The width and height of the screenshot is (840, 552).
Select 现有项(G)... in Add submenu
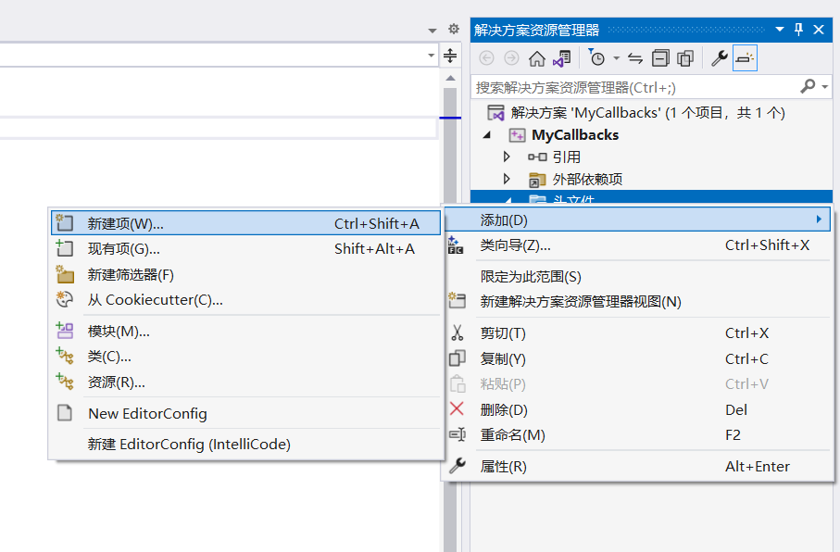(246, 248)
